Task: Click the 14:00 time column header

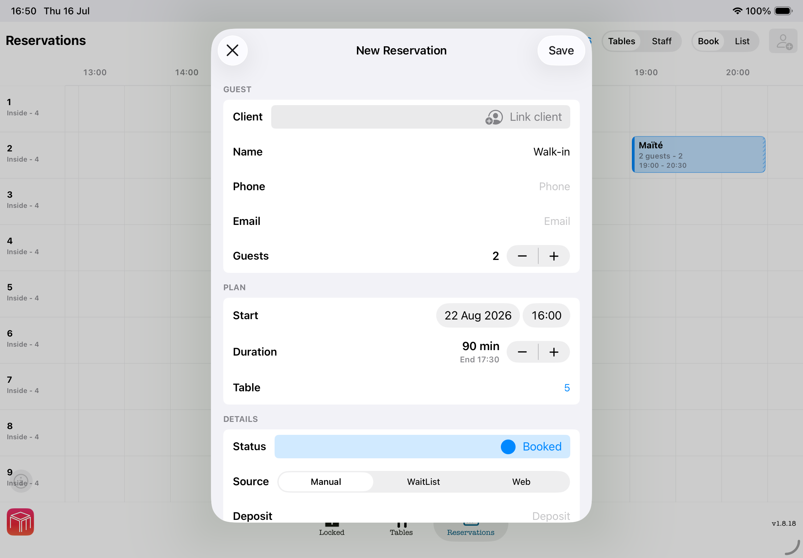Action: pos(187,72)
